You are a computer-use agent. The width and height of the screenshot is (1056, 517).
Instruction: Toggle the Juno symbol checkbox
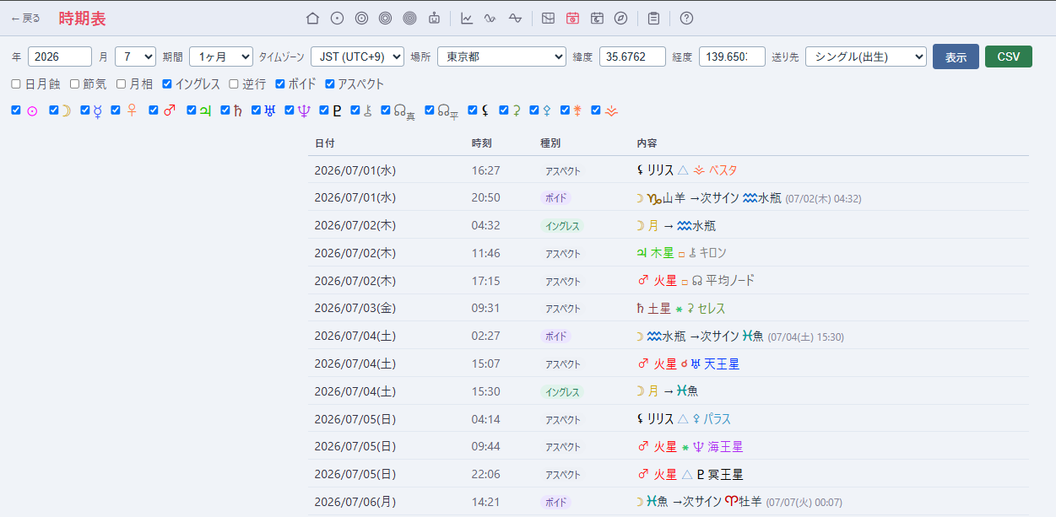coord(565,110)
